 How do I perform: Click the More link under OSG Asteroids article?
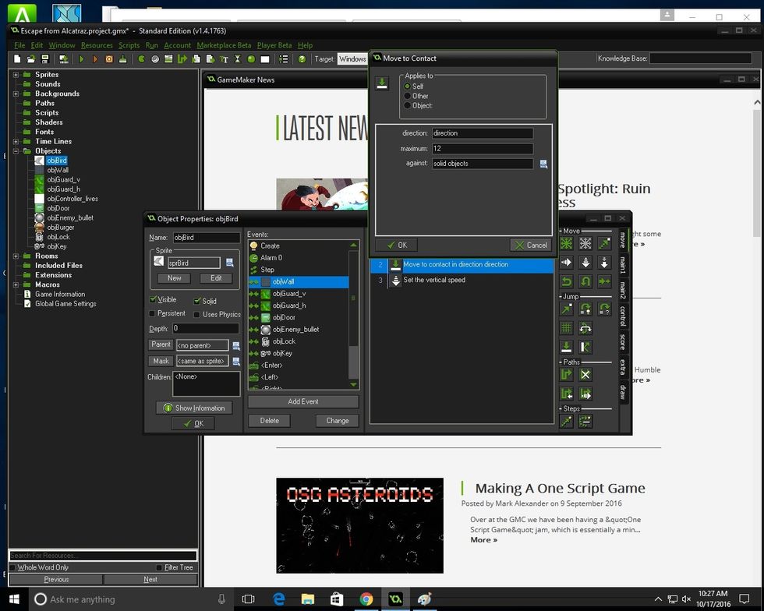point(483,539)
